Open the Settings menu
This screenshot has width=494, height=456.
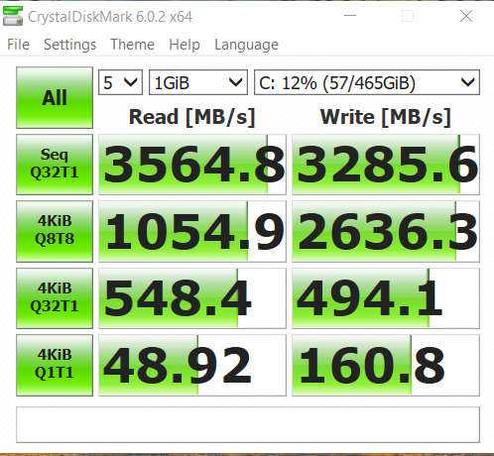click(70, 45)
